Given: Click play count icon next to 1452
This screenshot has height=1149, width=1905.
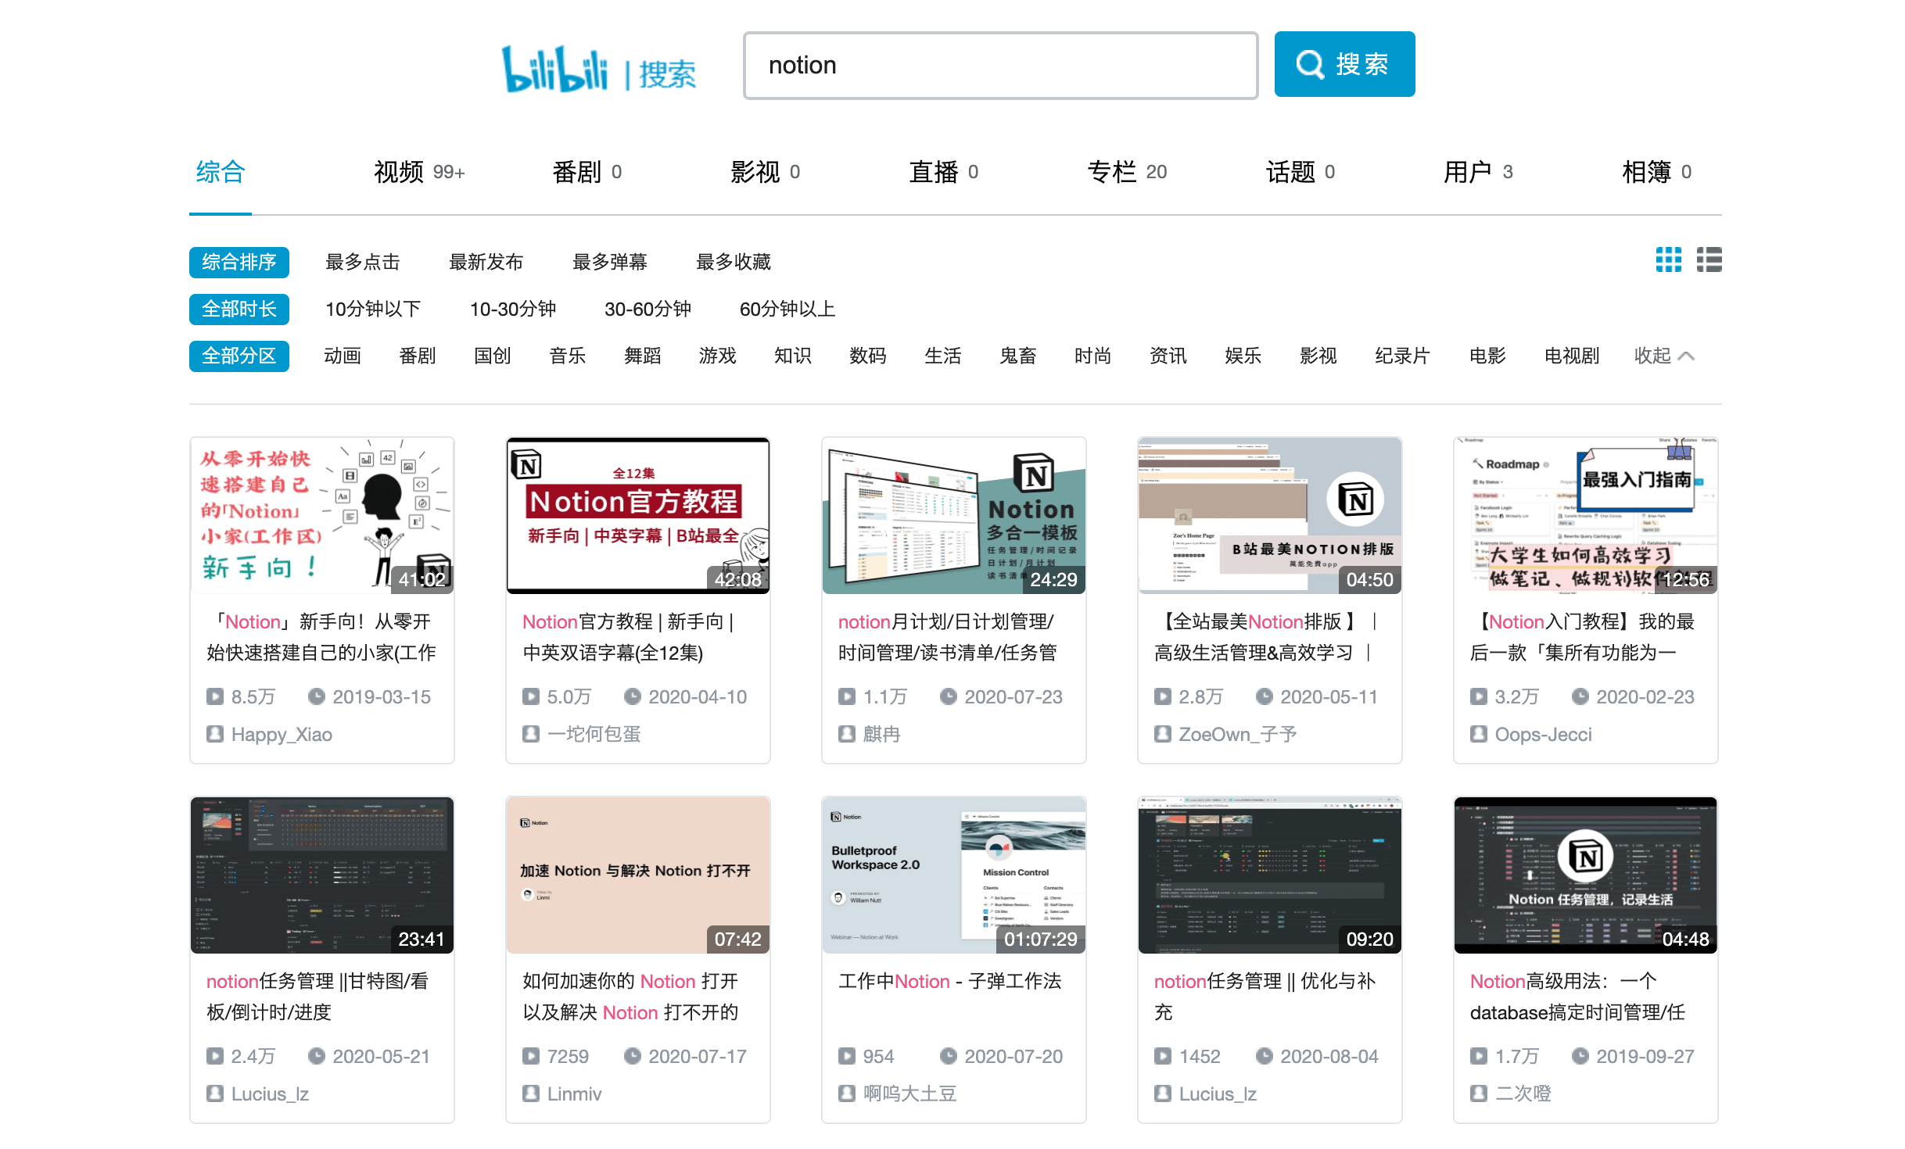Looking at the screenshot, I should click(x=1162, y=1056).
